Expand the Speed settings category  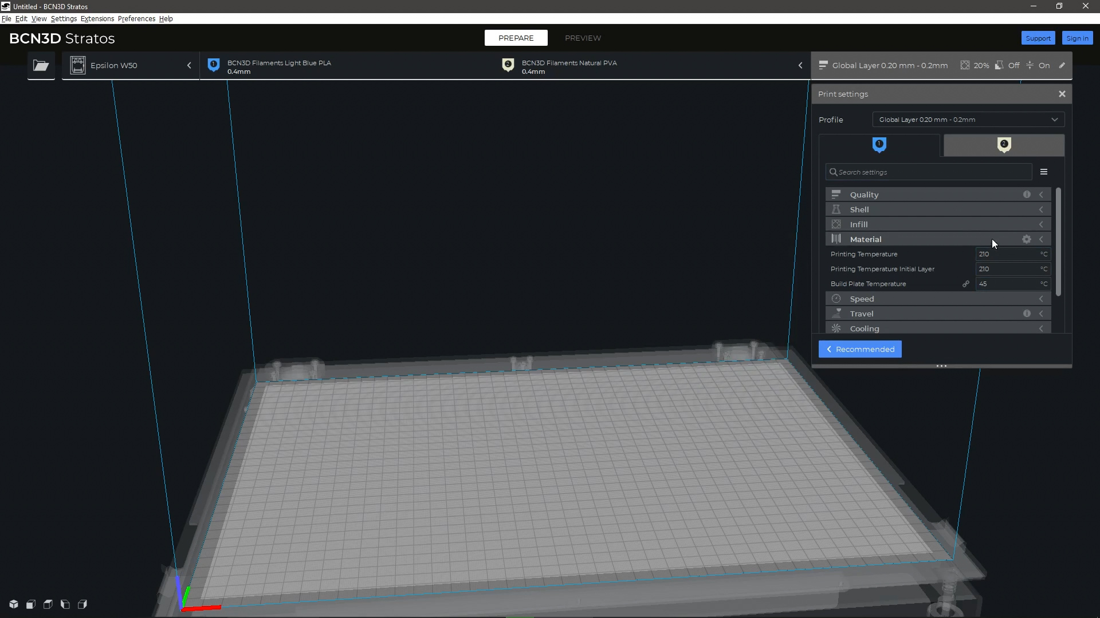(937, 299)
